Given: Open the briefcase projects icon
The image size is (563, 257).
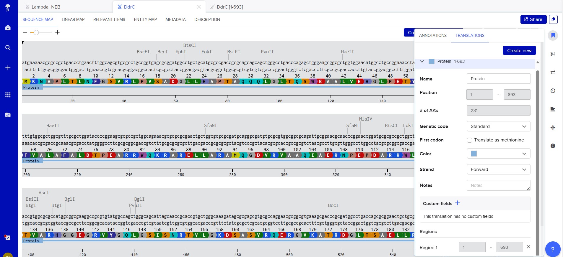Looking at the screenshot, I should point(8,28).
